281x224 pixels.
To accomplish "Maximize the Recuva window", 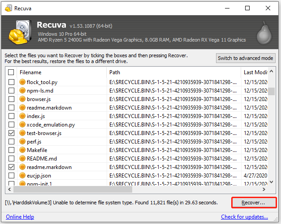I will coord(247,8).
